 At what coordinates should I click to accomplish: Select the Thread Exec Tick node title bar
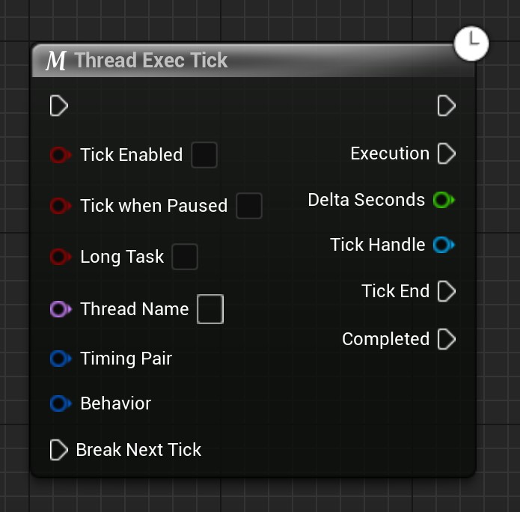254,61
